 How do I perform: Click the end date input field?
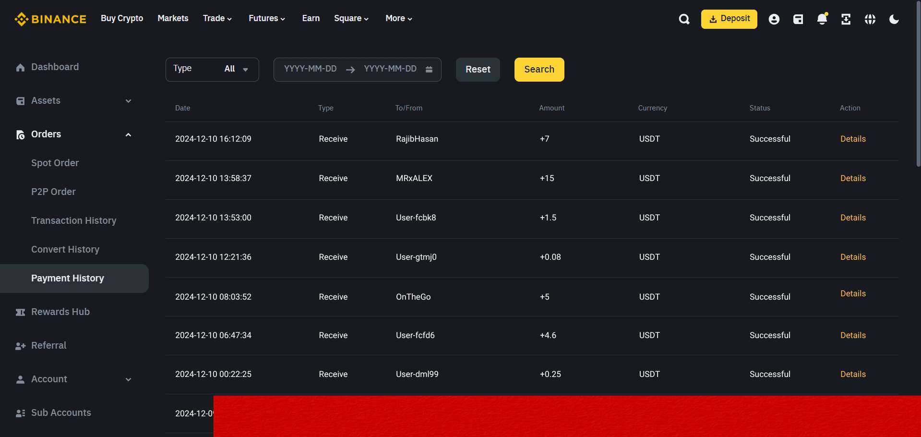(390, 69)
